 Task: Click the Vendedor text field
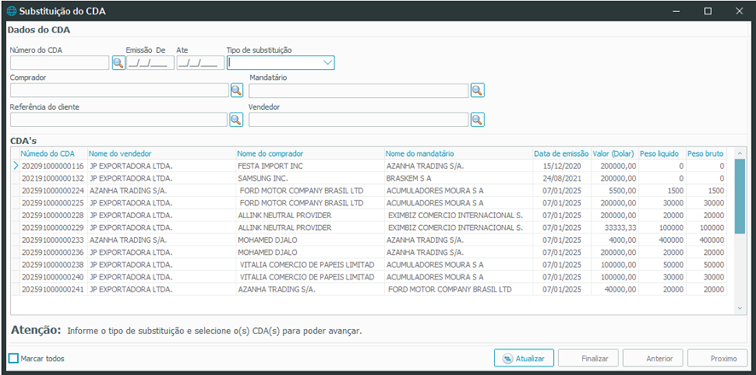click(358, 120)
